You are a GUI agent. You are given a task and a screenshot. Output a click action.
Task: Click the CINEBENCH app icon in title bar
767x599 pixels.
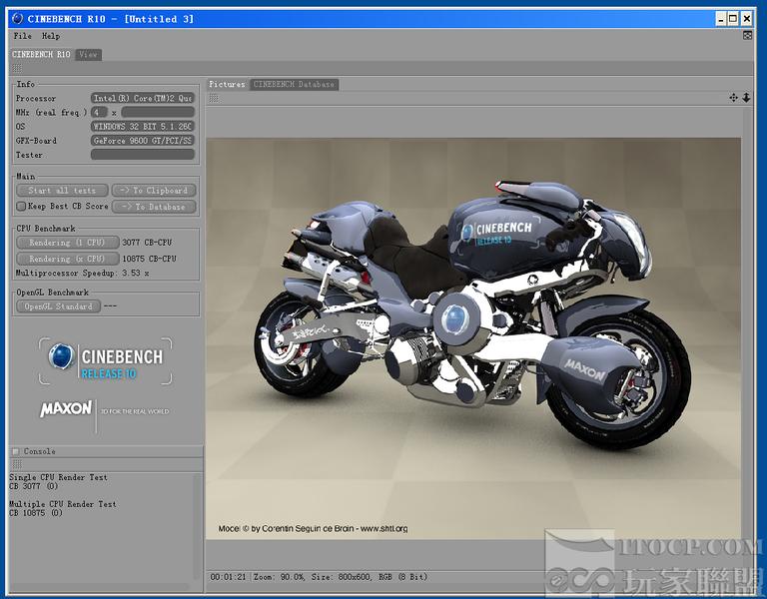click(18, 19)
